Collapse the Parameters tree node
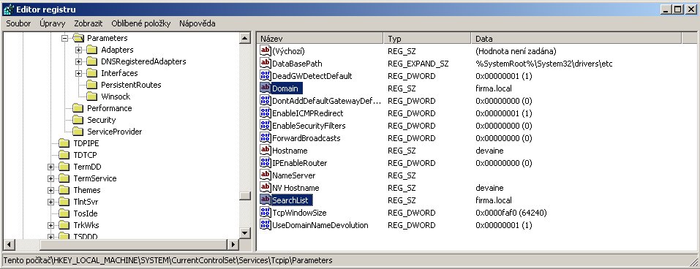The image size is (700, 269). click(64, 38)
